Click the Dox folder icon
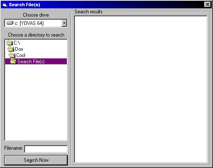The image size is (213, 168). (x=11, y=49)
